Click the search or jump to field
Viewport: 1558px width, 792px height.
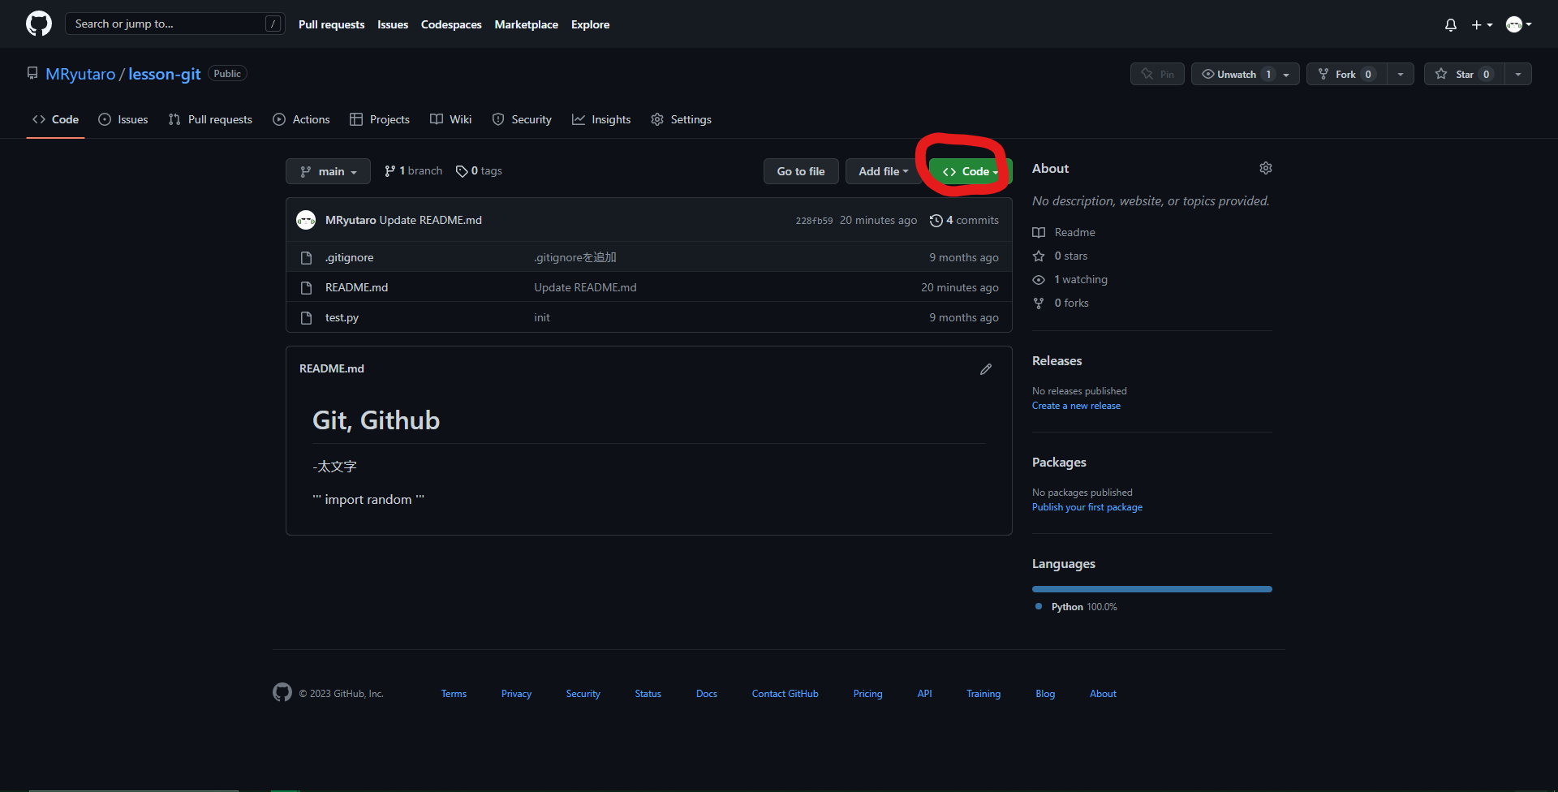tap(175, 24)
